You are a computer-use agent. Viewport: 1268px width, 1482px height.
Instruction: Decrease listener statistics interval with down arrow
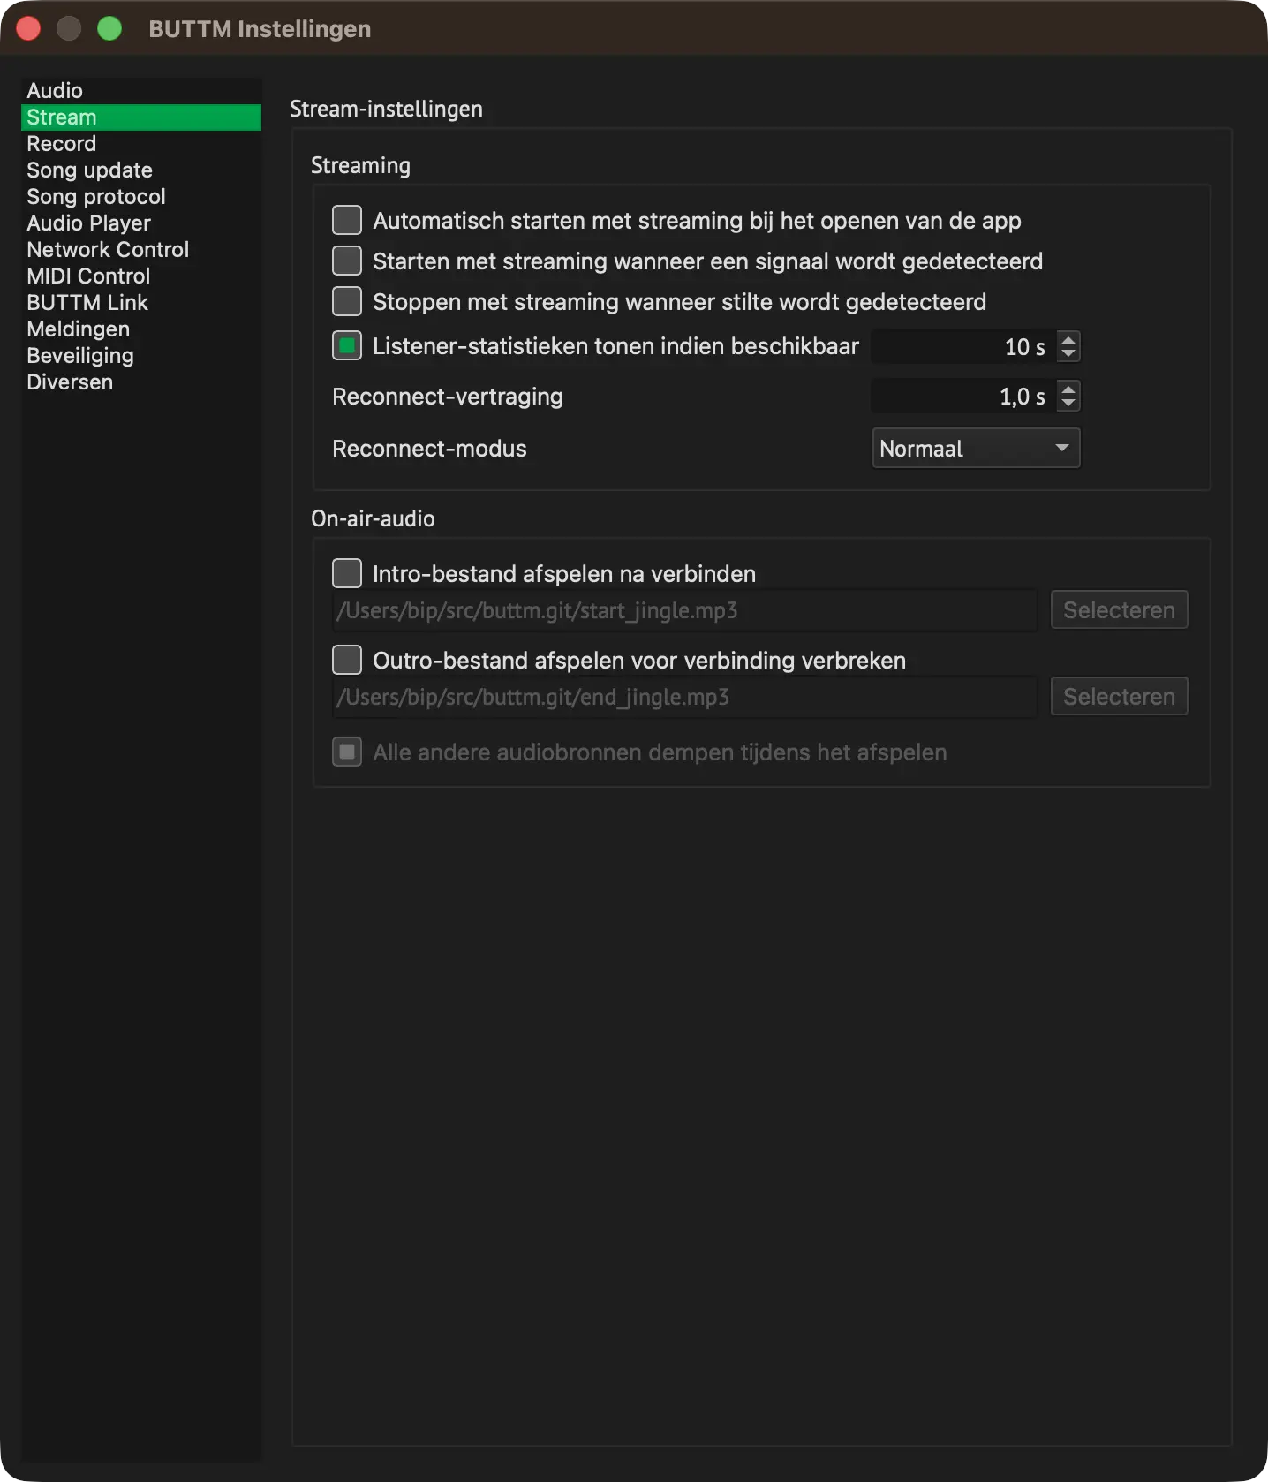tap(1068, 354)
